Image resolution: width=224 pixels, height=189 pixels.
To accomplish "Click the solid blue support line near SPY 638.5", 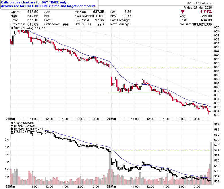I will click(x=136, y=93).
